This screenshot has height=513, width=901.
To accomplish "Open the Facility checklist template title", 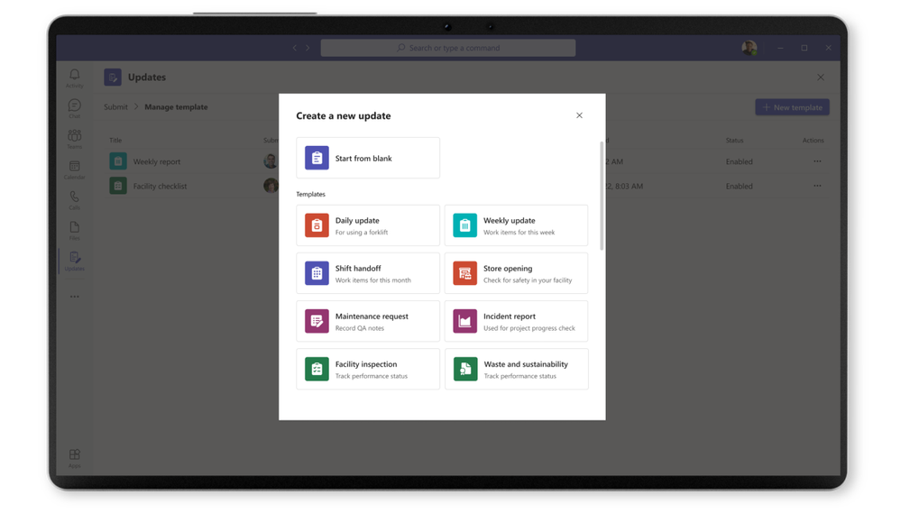I will pyautogui.click(x=160, y=186).
